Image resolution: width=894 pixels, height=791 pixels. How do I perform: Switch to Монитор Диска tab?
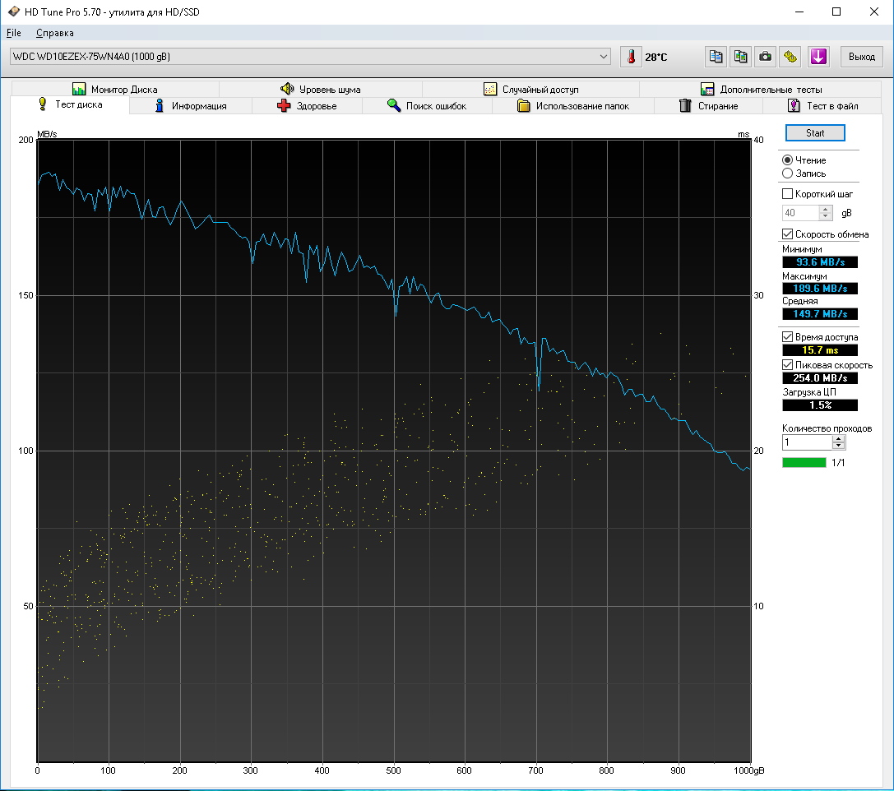pos(115,89)
